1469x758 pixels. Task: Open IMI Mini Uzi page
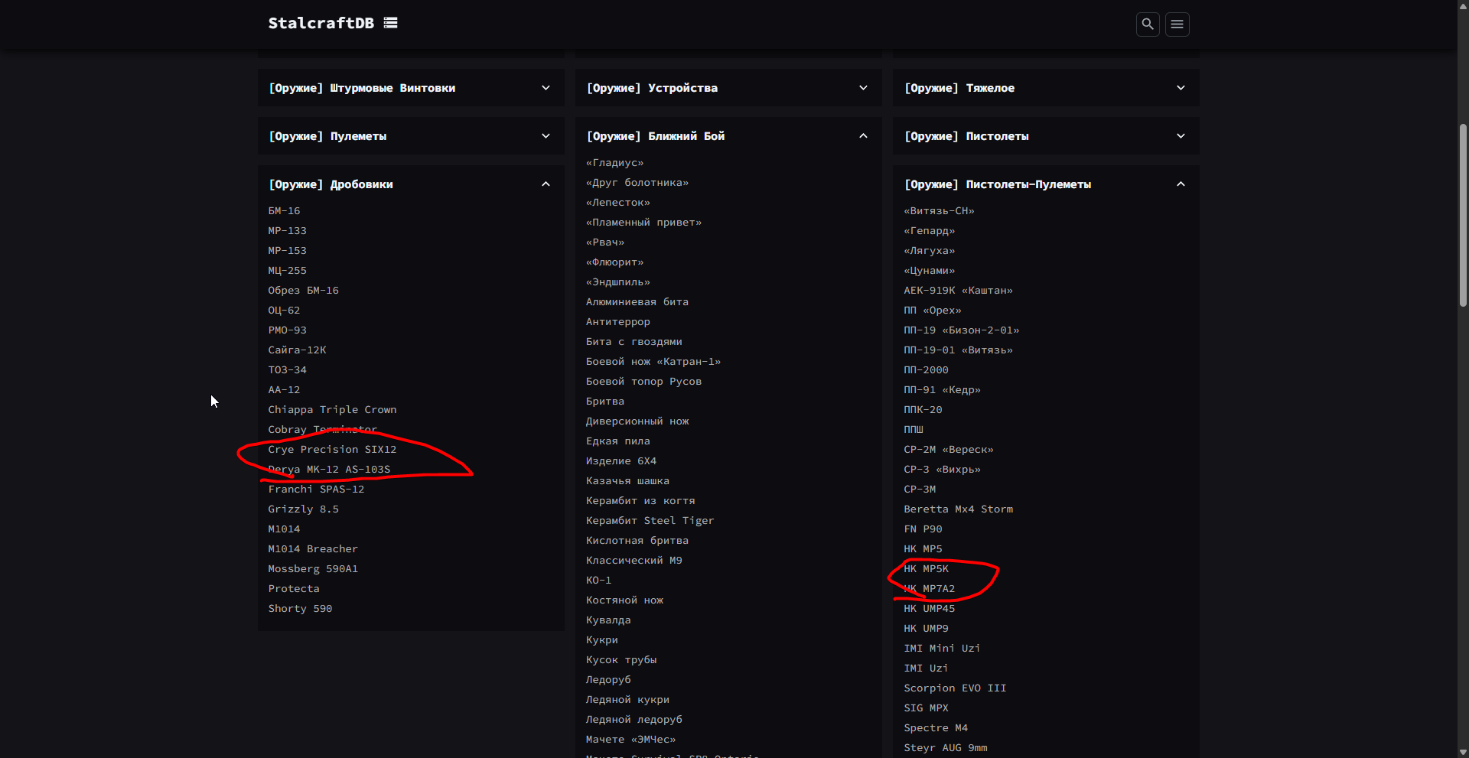click(x=942, y=648)
